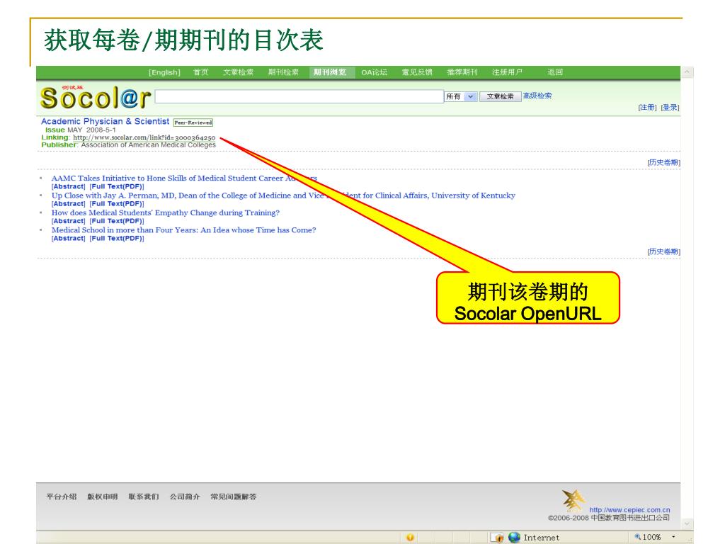Open 版权申明 copyright statement footer link
This screenshot has height=544, width=725.
pyautogui.click(x=103, y=497)
